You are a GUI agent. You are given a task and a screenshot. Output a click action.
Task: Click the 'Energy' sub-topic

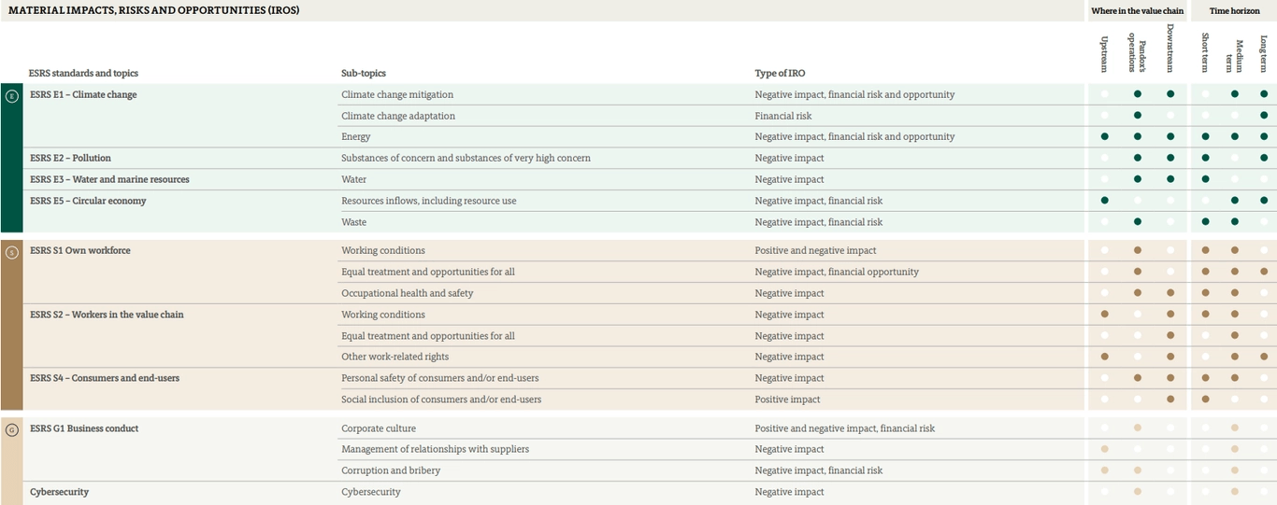tap(356, 136)
